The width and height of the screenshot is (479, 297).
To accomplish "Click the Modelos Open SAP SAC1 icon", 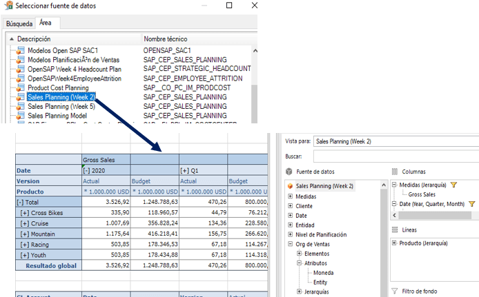I will (21, 51).
